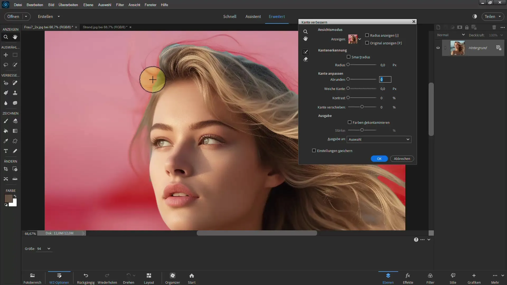Toggle Radius anzeigen (J) option
Viewport: 507px width, 285px height.
(367, 35)
